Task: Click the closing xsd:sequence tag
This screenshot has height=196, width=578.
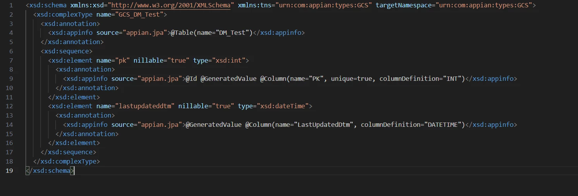Action: point(69,152)
